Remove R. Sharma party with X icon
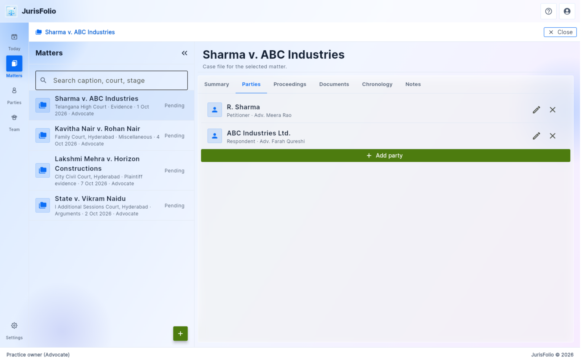 tap(552, 110)
